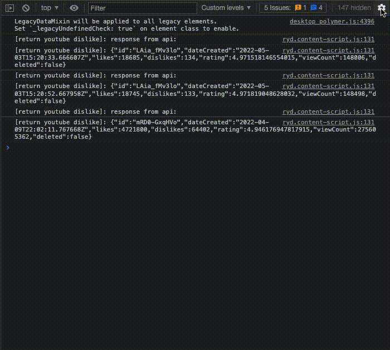Focus the Filter input field

click(143, 8)
